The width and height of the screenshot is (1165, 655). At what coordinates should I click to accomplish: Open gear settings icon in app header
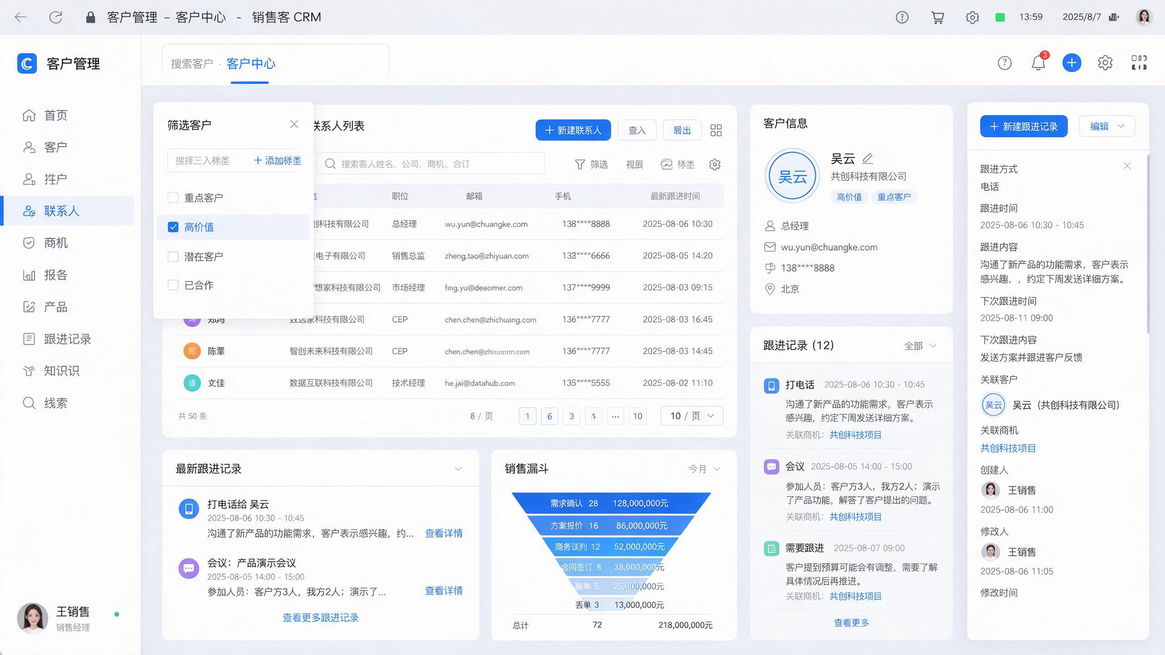click(x=1105, y=62)
